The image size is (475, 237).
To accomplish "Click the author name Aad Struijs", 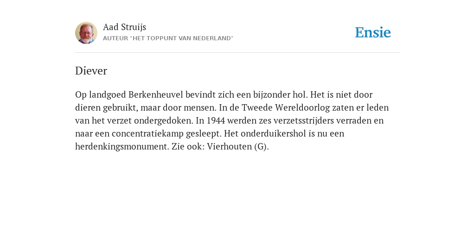I will click(124, 27).
